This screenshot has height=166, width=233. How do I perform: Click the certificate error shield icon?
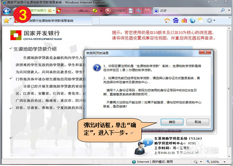108,11
